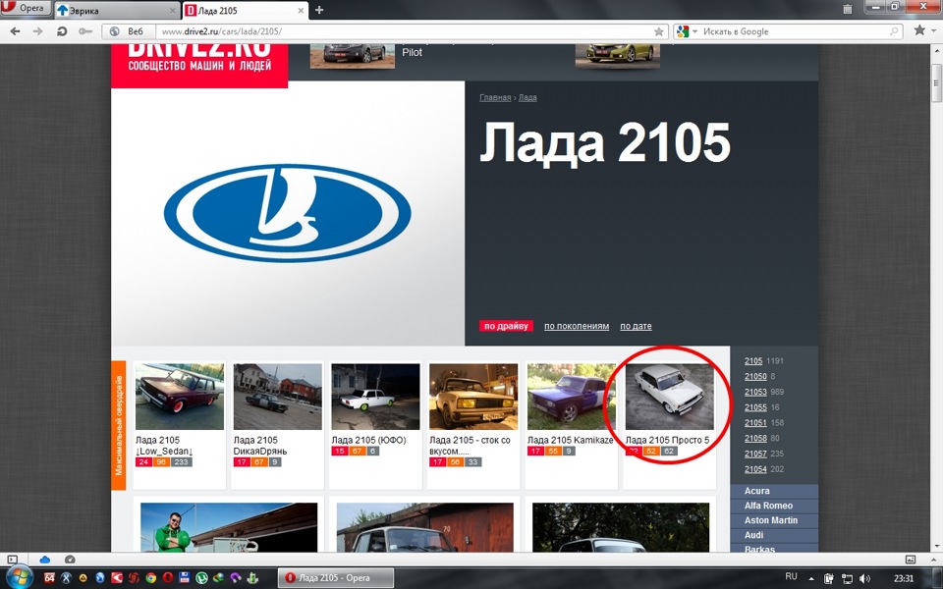Close the Лада 2105 tab
Viewport: 943px width, 589px height.
(x=302, y=10)
